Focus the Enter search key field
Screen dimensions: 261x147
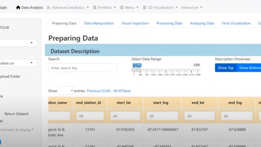(83, 68)
